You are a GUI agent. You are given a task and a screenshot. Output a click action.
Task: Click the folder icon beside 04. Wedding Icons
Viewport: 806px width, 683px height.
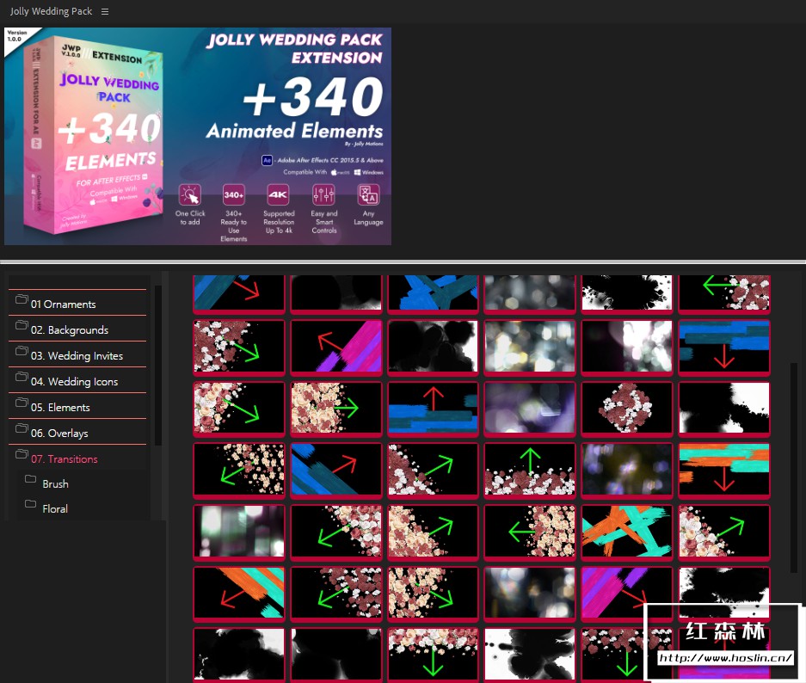click(22, 376)
